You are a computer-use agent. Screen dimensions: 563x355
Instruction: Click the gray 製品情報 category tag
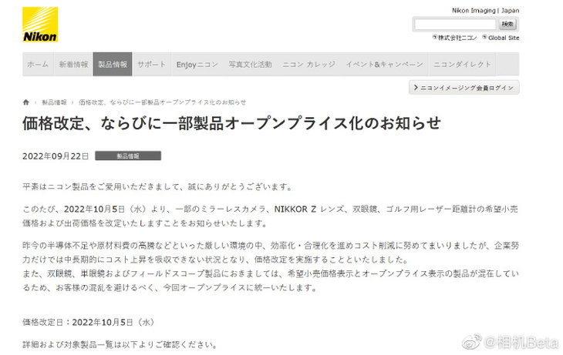point(128,156)
